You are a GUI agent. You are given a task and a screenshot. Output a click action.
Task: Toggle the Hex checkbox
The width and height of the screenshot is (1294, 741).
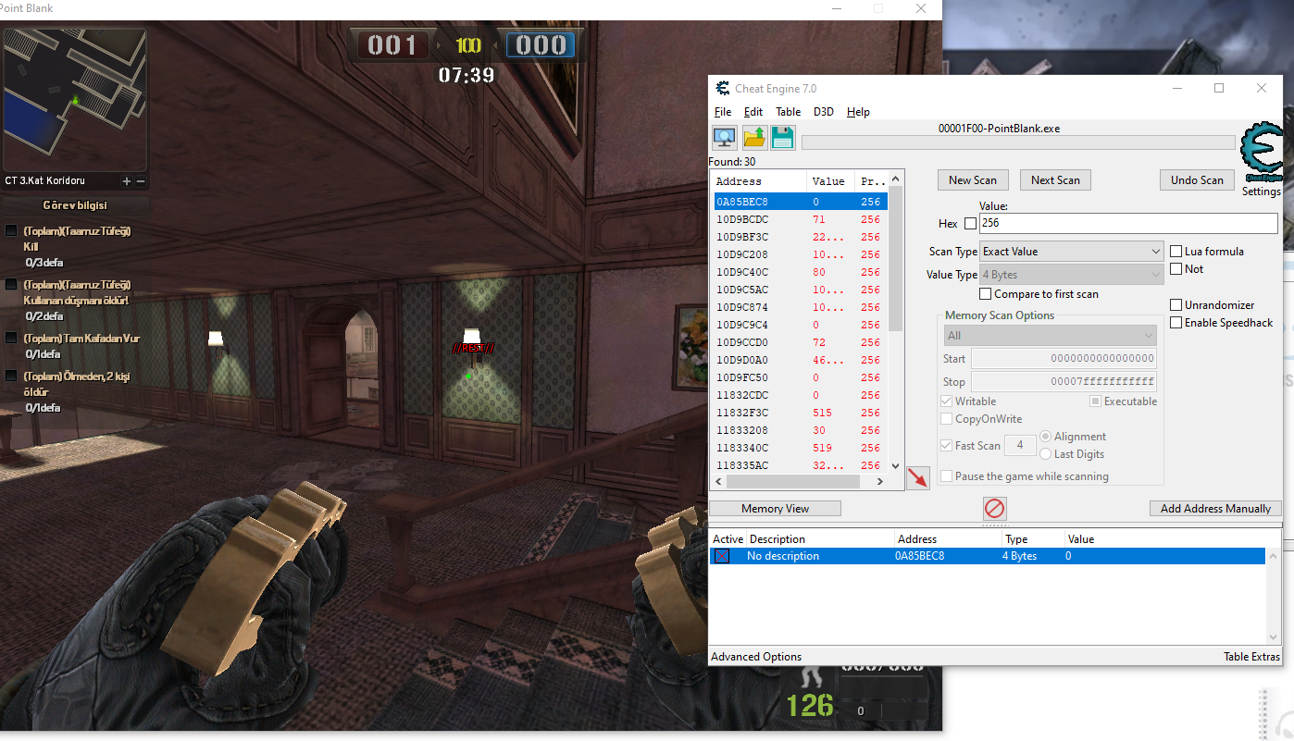970,223
